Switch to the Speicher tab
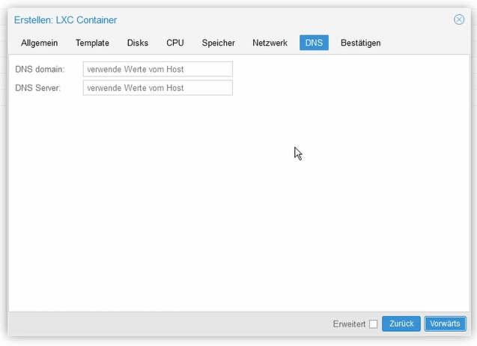Screen dimensions: 477x346 (x=218, y=43)
